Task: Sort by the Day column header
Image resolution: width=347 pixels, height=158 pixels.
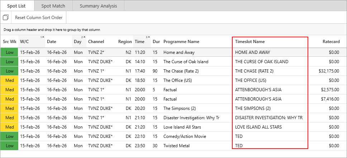Action: click(x=79, y=41)
